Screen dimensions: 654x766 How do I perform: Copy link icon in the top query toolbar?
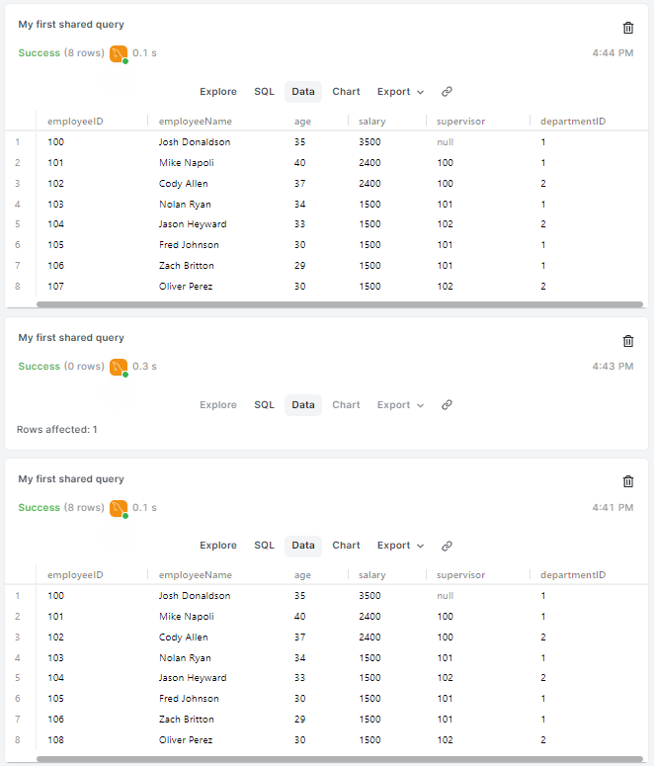pos(447,92)
